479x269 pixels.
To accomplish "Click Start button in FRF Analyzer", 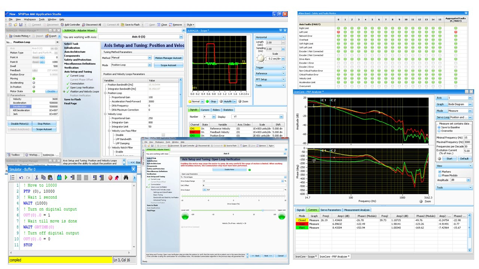I will [449, 158].
